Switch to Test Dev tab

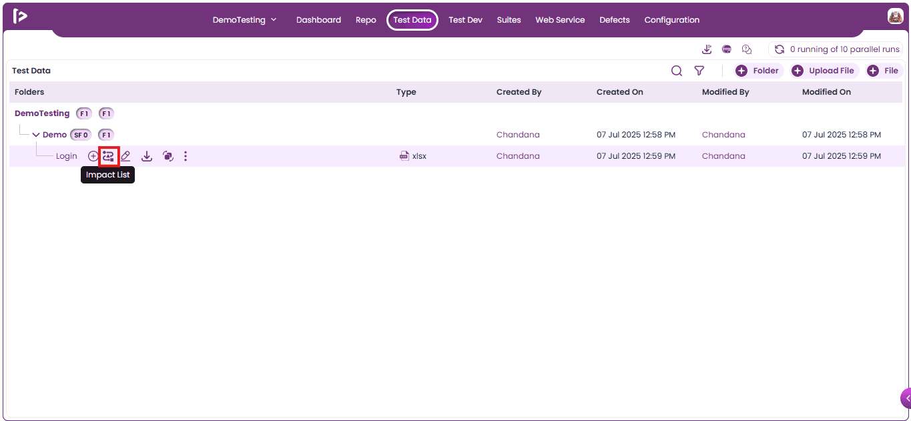[465, 20]
